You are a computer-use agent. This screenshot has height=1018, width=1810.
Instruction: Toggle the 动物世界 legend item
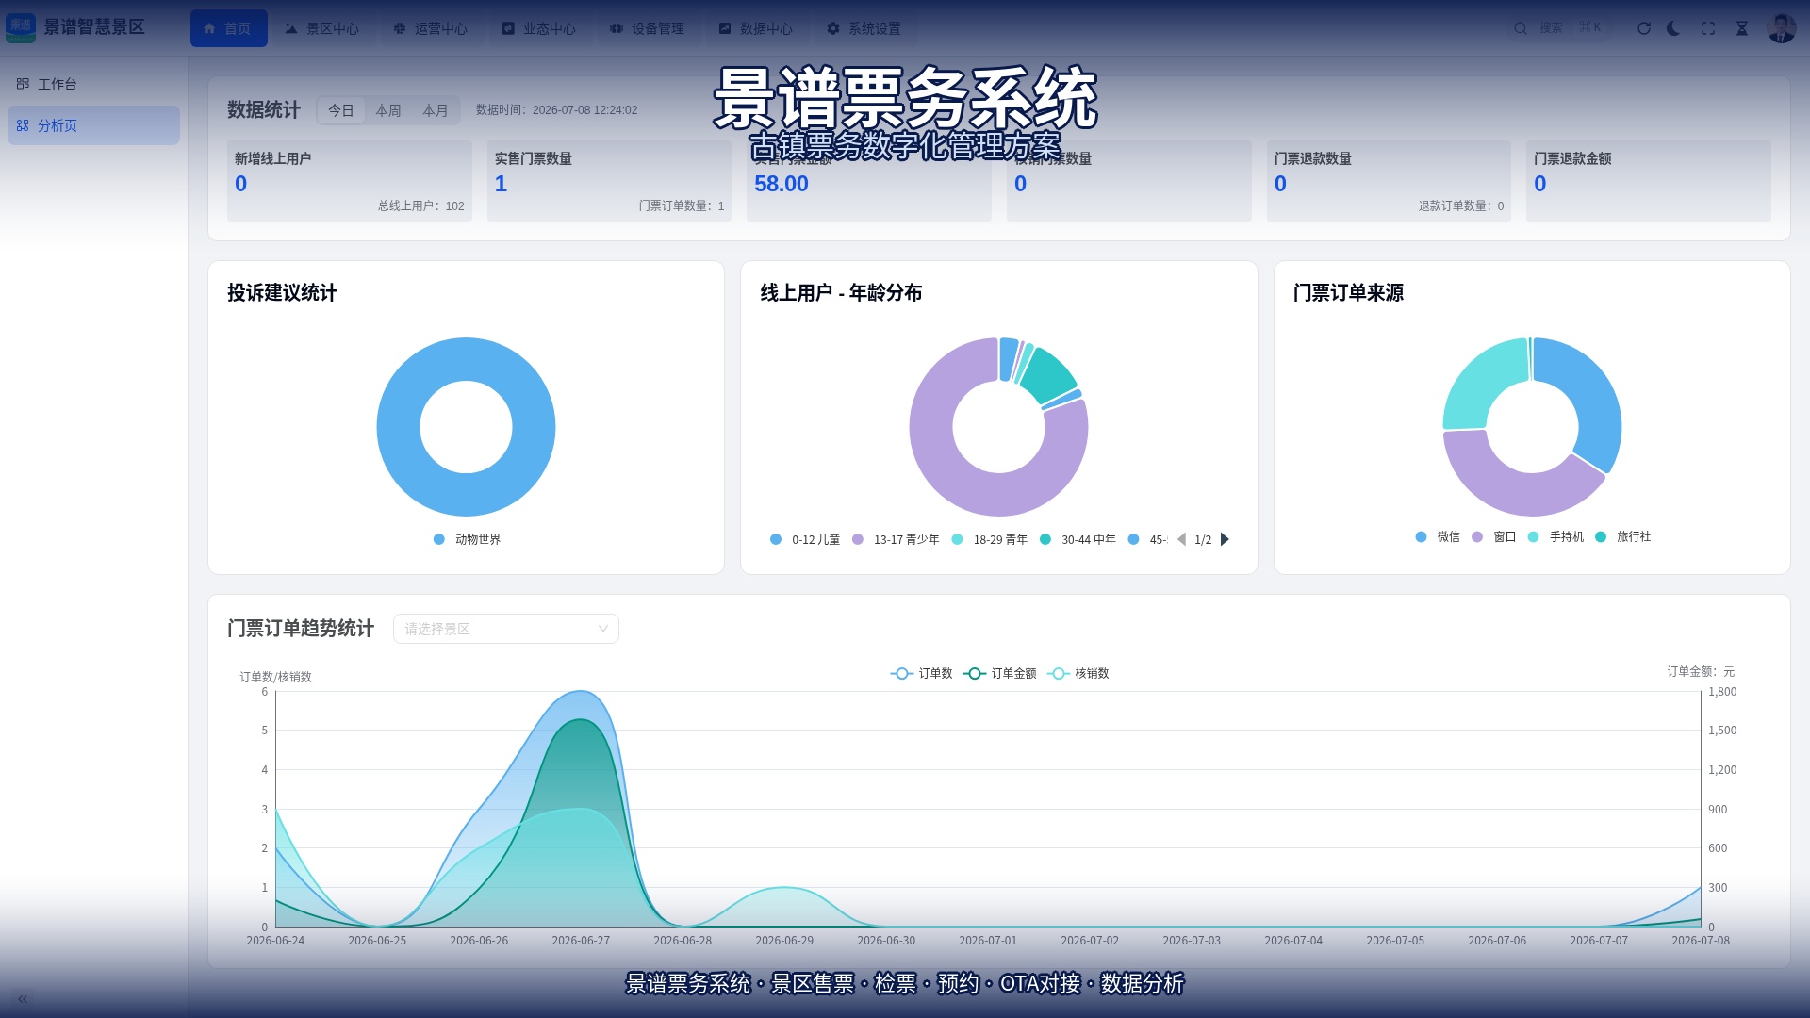coord(467,539)
